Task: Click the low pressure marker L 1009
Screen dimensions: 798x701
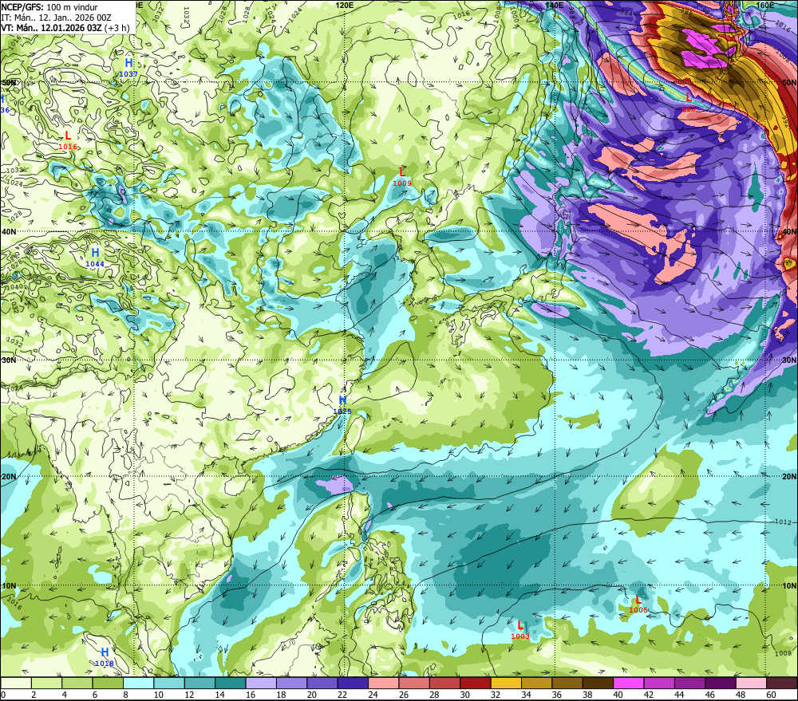Action: click(402, 176)
